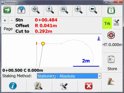
Task: Click the HT:0.000m target height
Action: point(112,45)
